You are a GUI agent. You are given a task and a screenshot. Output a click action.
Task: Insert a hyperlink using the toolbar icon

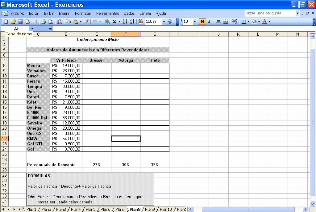[x=107, y=22]
